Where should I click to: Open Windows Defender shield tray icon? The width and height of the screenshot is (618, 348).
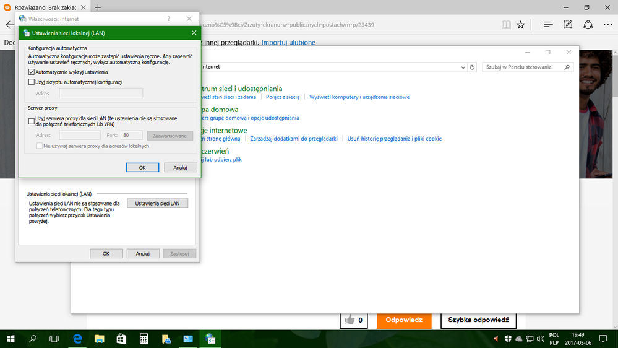508,339
